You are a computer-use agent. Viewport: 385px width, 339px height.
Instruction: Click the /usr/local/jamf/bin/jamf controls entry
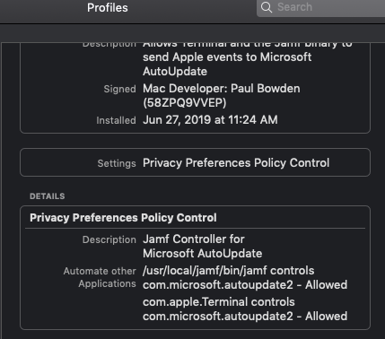[245, 278]
